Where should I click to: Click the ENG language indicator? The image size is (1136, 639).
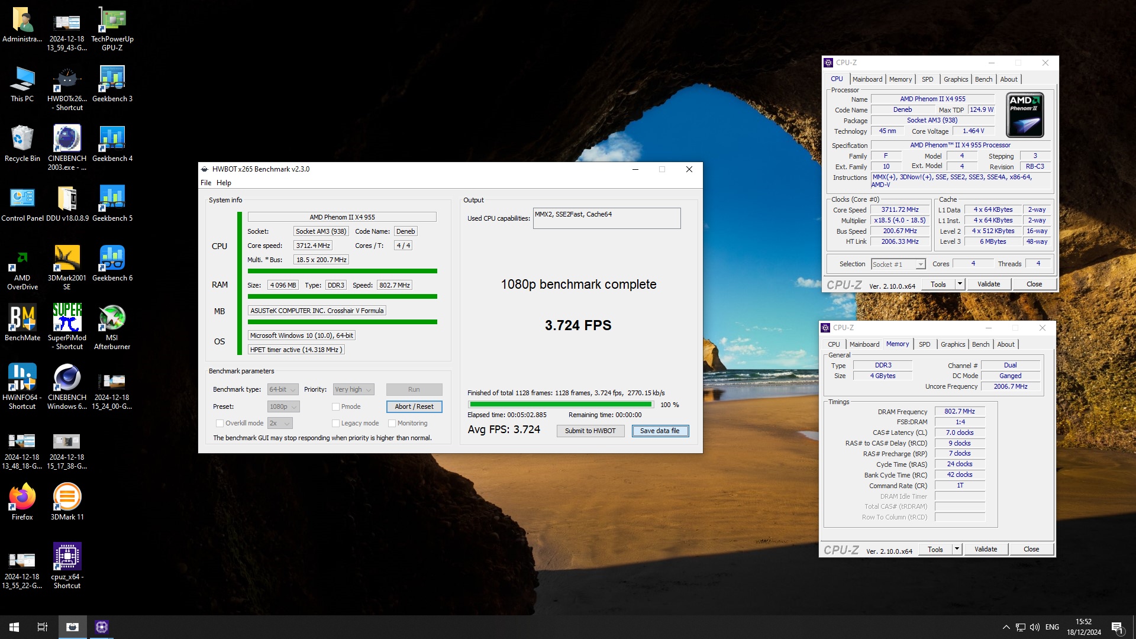[x=1052, y=627]
